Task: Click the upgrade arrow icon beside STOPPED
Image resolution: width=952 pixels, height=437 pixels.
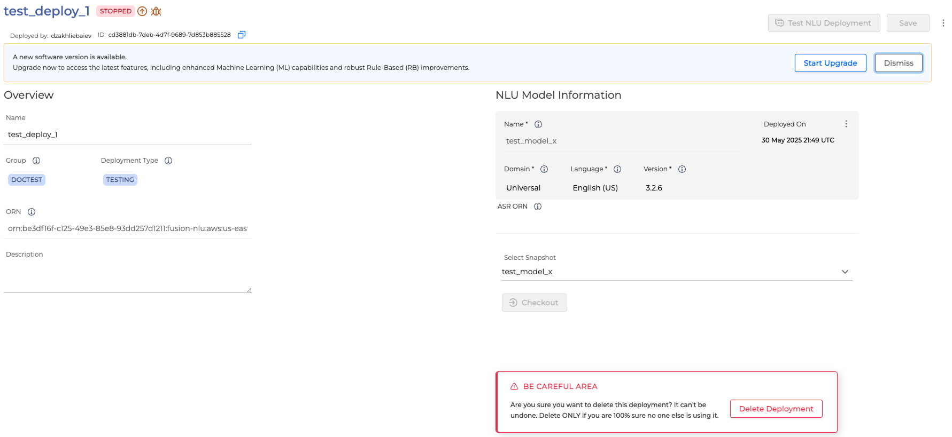Action: [x=142, y=11]
